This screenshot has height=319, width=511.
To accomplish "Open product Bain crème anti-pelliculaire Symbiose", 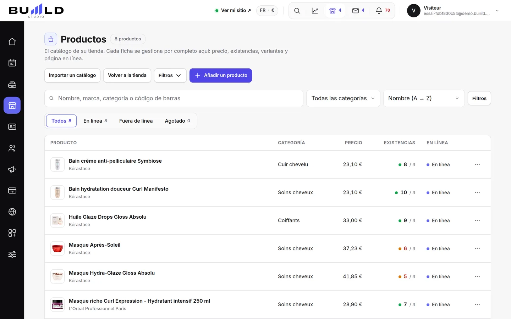I will point(115,161).
